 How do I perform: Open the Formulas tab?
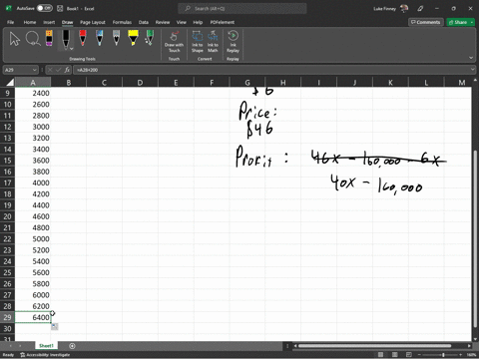pos(122,22)
